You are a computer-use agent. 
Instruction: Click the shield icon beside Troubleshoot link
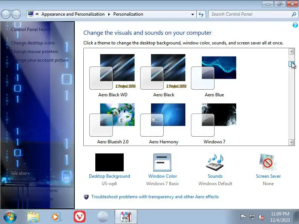tap(86, 197)
